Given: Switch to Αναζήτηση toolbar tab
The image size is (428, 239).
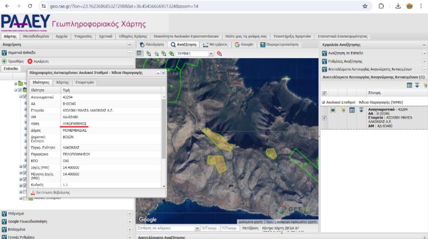Looking at the screenshot, I should click(x=184, y=44).
